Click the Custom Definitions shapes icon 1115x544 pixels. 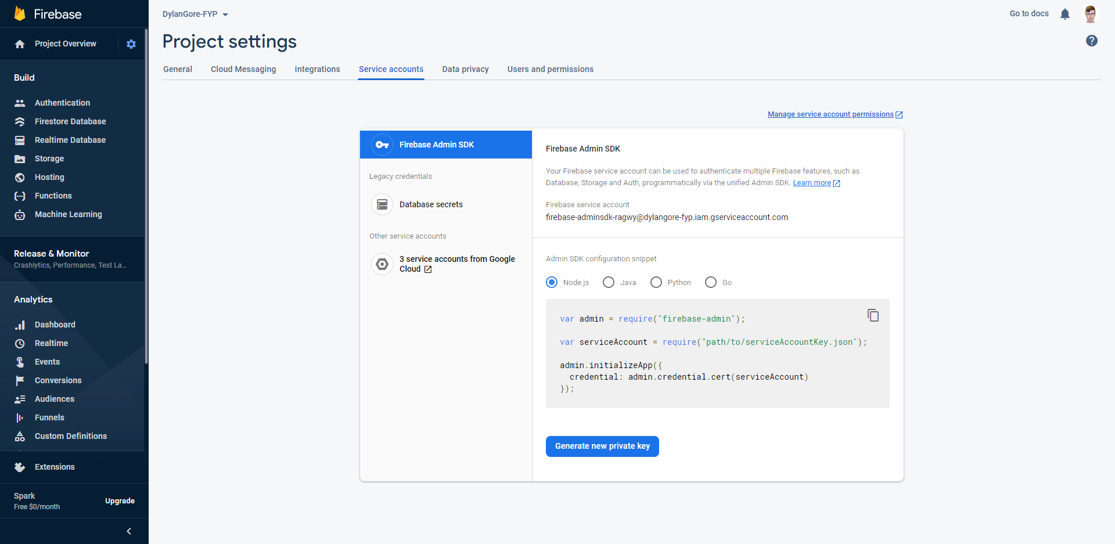click(20, 436)
